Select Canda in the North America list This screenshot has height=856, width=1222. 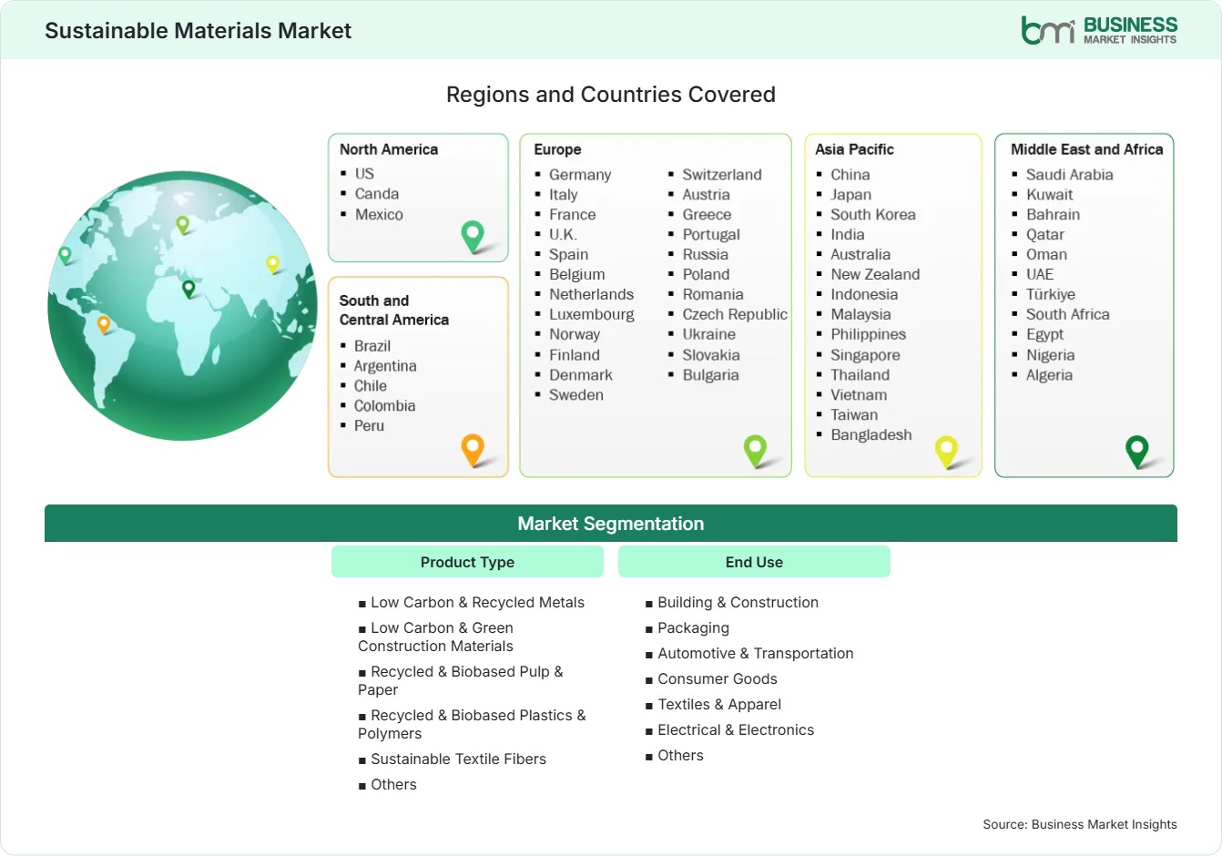(x=377, y=193)
